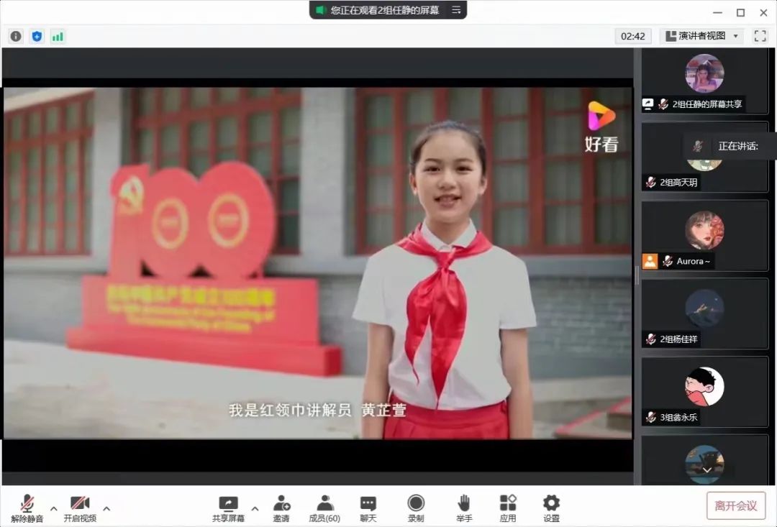Open the Apps (应用) panel
Screen dimensions: 777x527
pos(508,508)
